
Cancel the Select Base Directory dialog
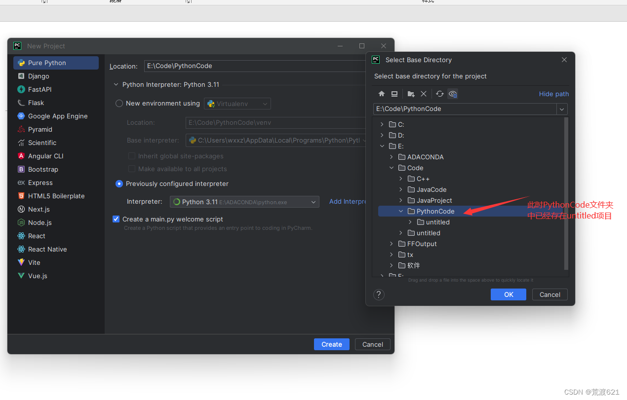(x=550, y=294)
